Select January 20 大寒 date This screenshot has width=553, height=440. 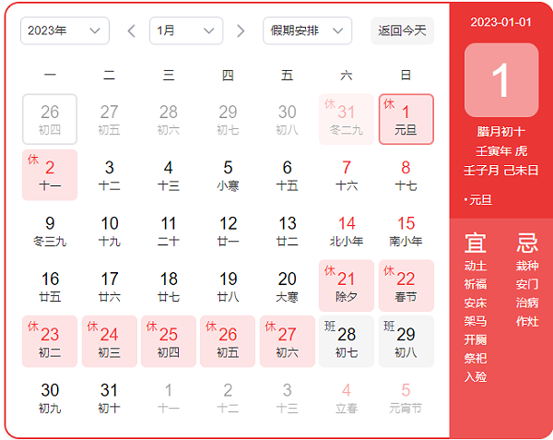[288, 285]
